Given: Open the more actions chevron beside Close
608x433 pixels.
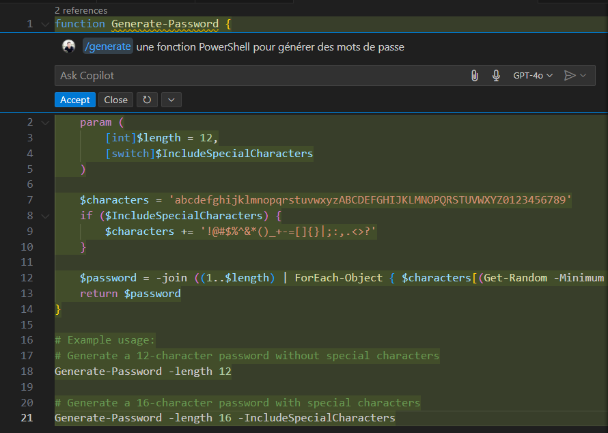Looking at the screenshot, I should (171, 100).
